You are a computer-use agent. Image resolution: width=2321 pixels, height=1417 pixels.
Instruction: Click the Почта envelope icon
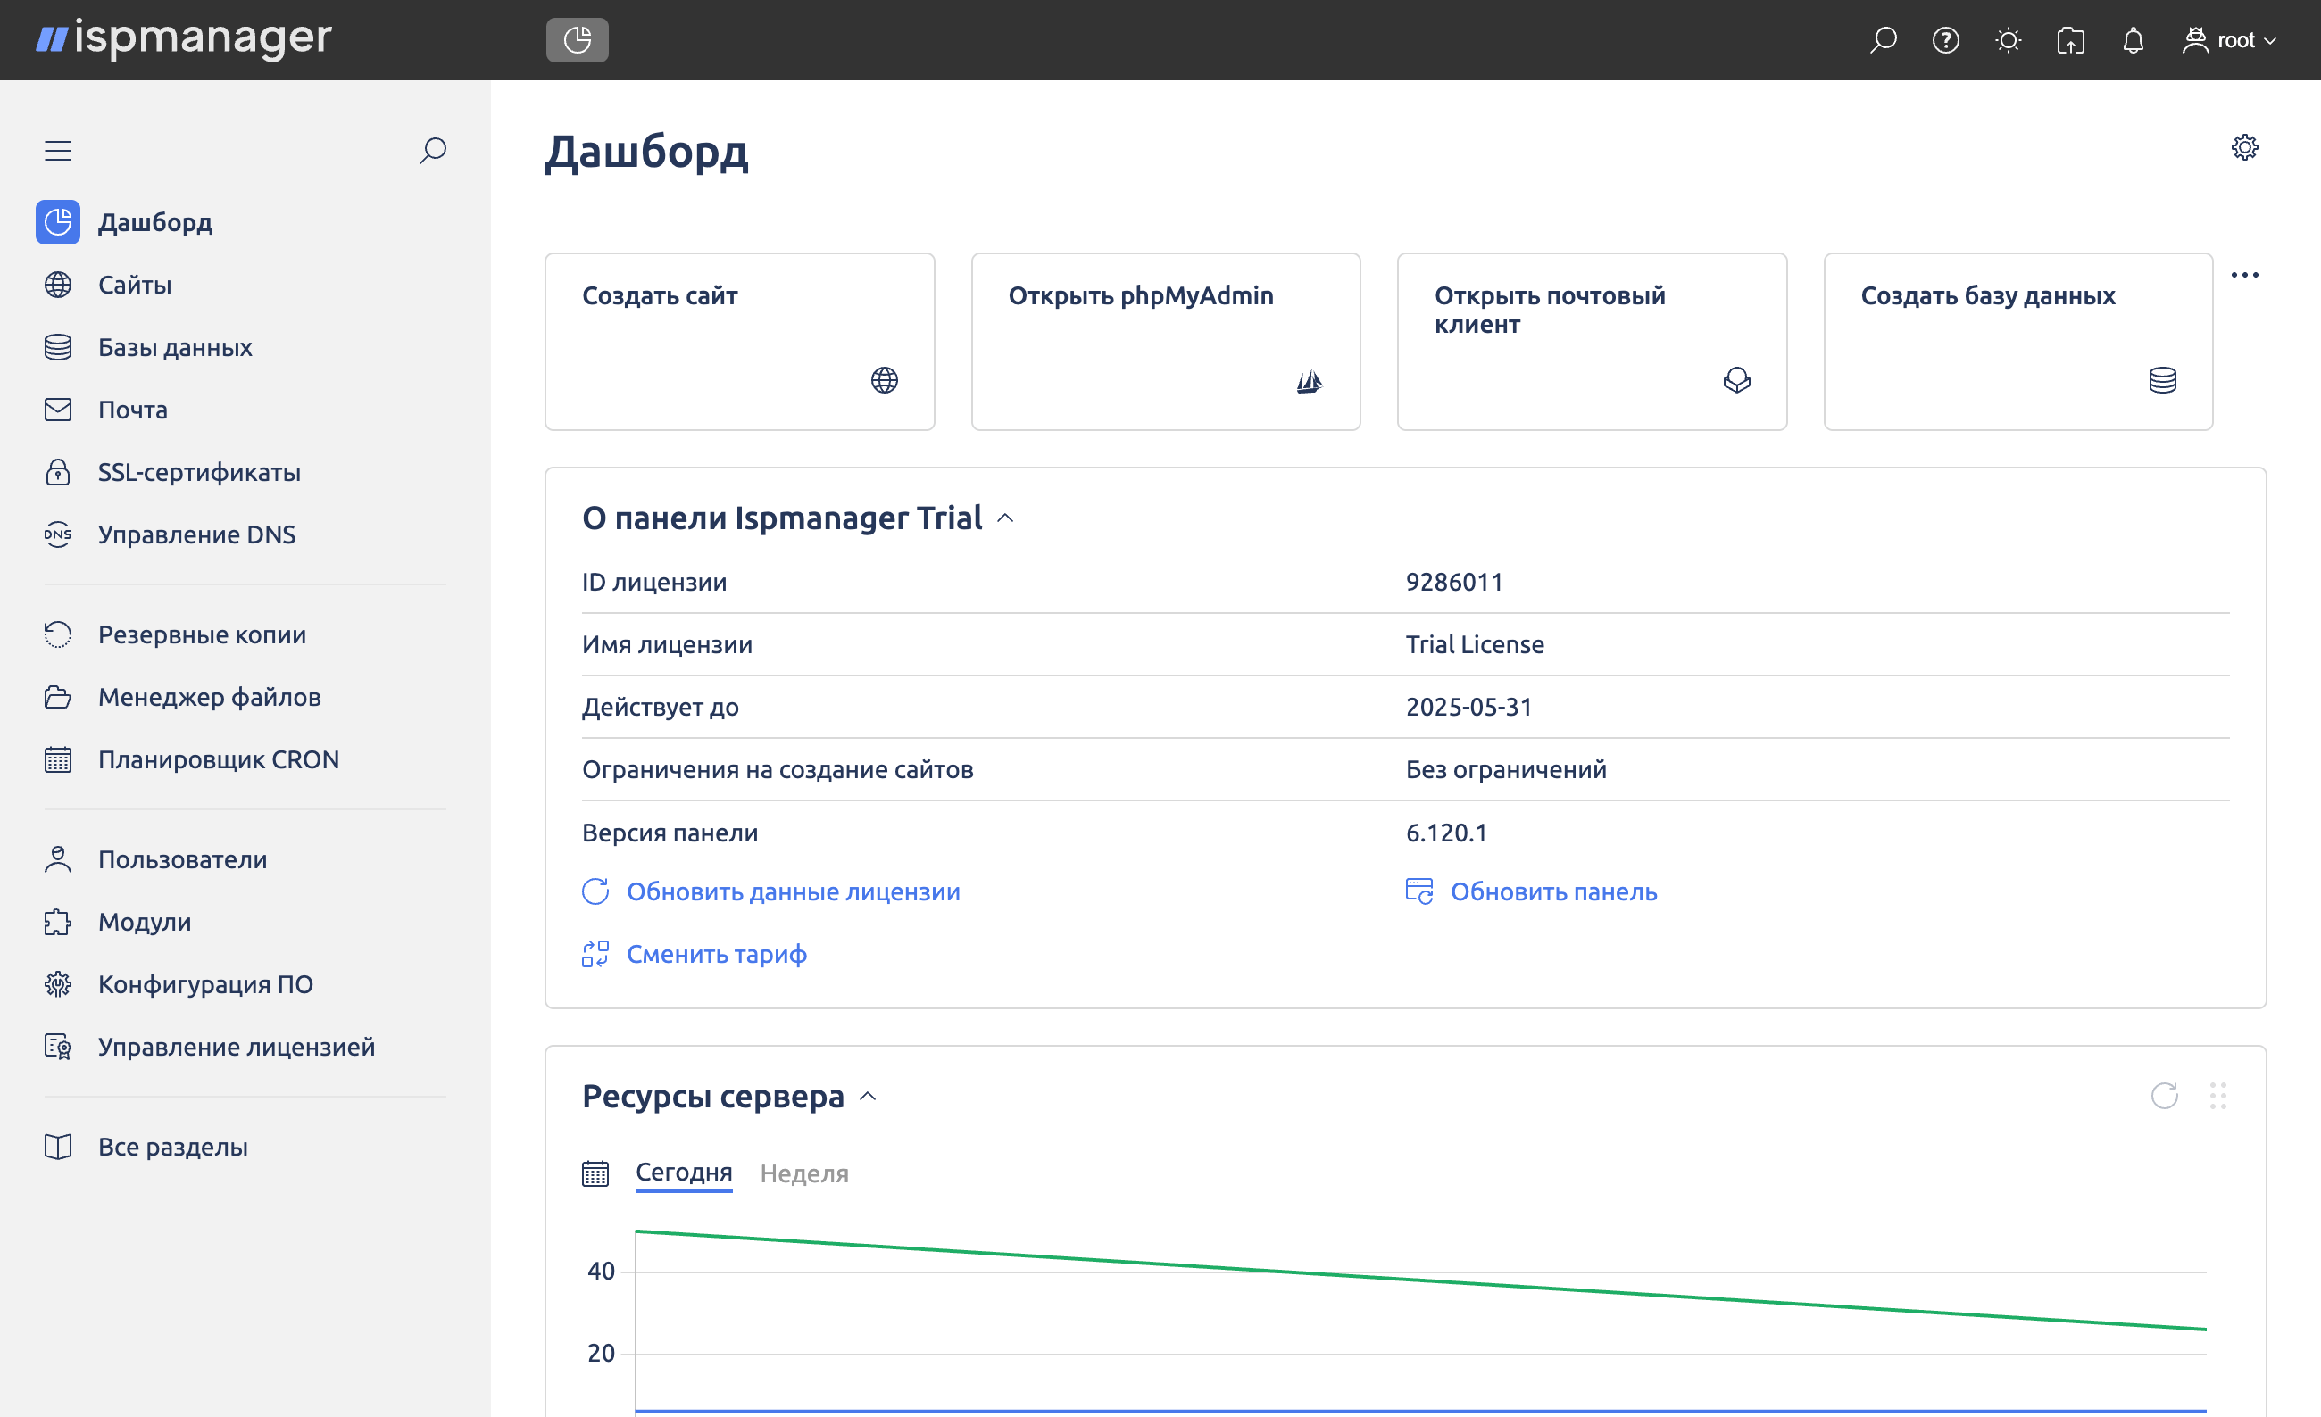57,410
